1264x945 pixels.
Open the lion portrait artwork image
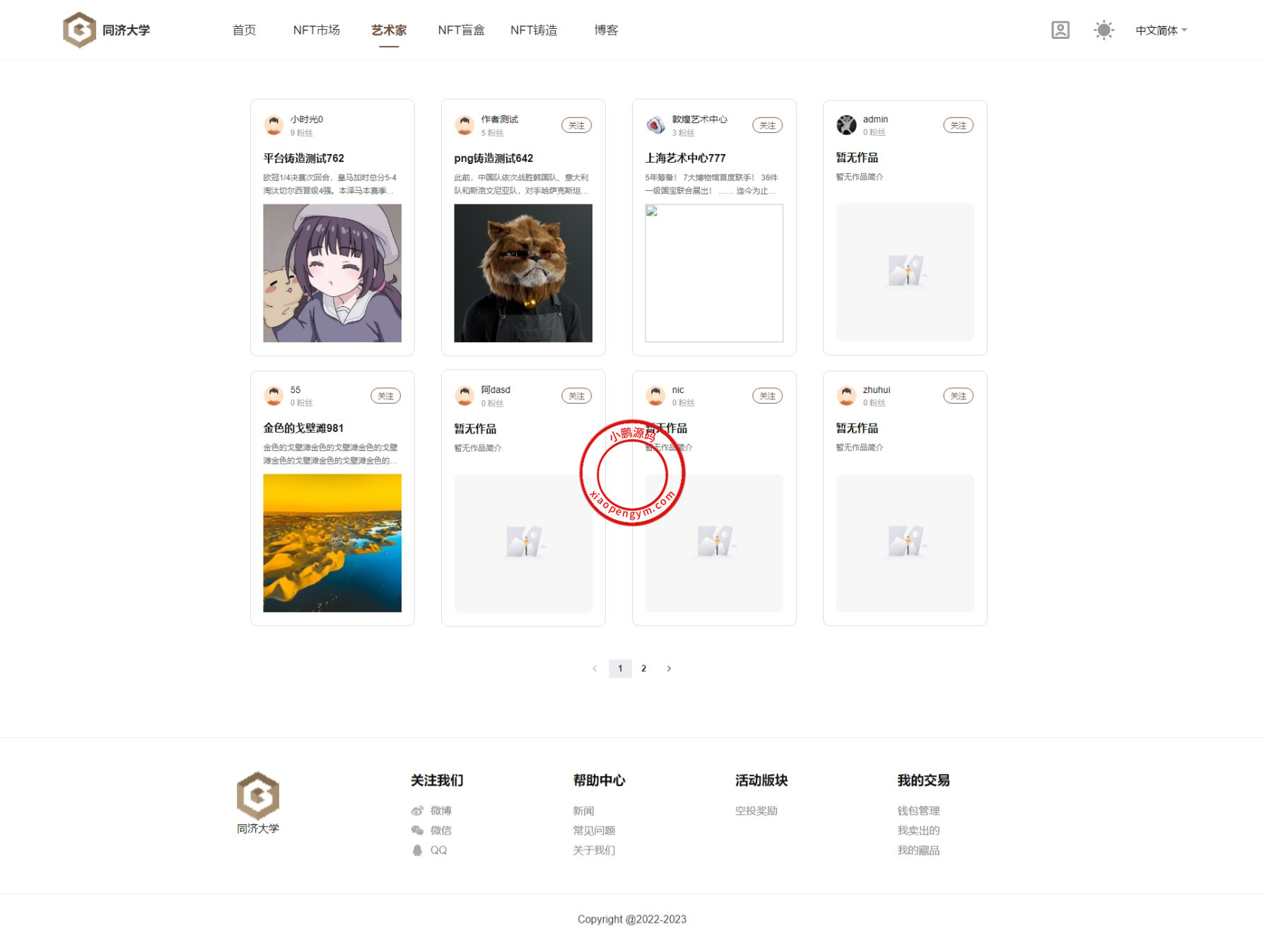[x=523, y=273]
